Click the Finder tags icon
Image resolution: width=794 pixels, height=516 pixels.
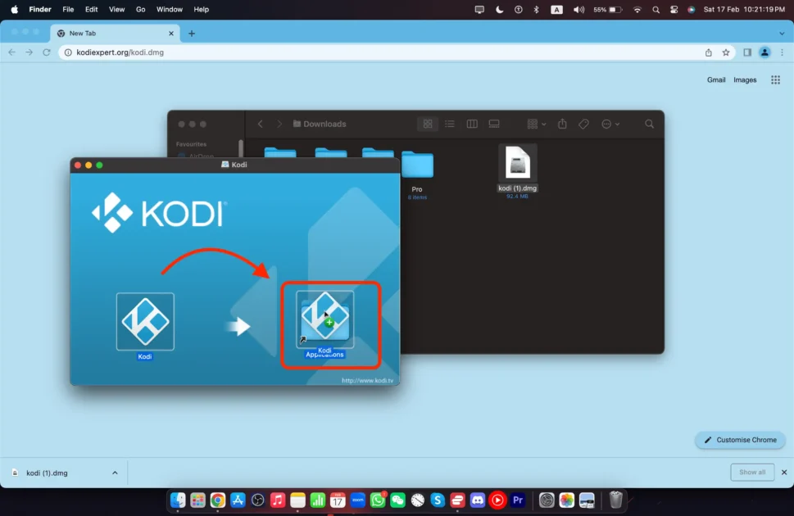coord(583,124)
